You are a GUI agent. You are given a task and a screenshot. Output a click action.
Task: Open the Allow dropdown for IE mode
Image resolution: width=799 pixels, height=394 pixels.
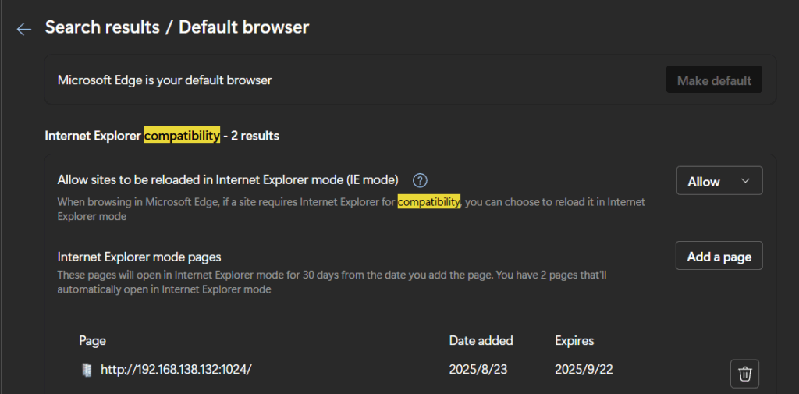719,181
